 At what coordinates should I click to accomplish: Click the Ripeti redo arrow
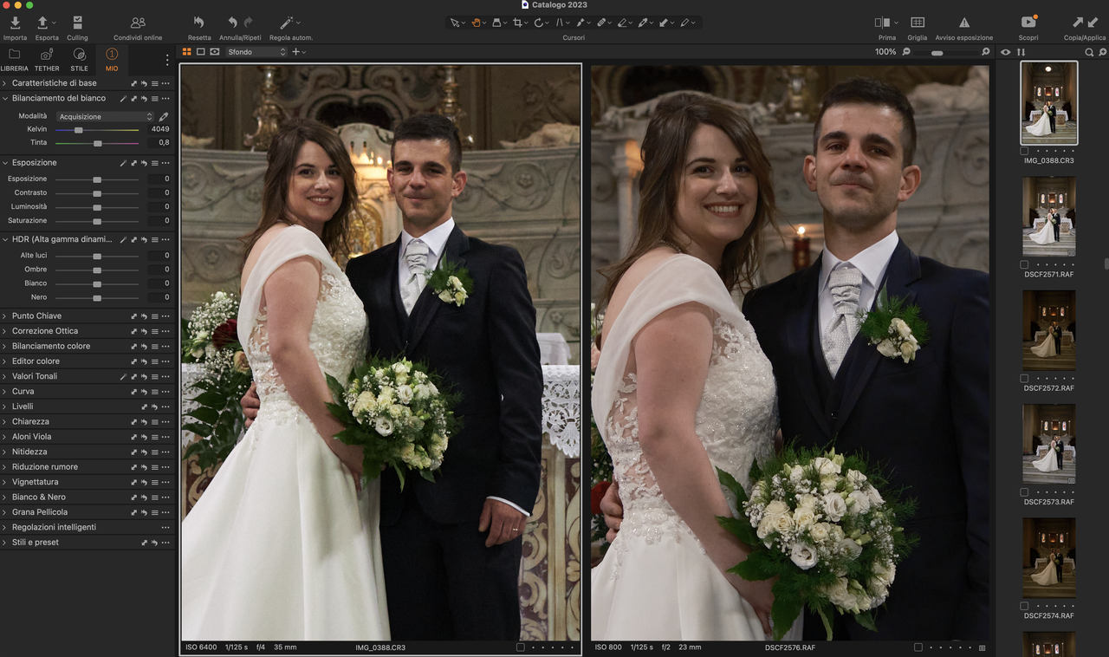(249, 23)
